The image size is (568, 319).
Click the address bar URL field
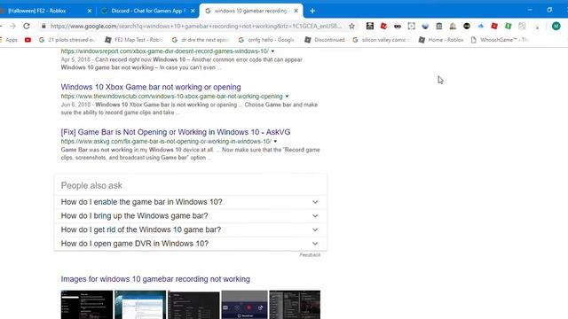(195, 26)
